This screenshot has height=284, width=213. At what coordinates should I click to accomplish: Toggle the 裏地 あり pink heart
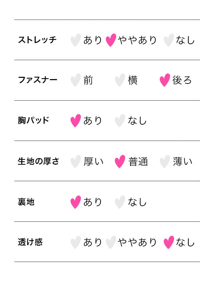76,202
